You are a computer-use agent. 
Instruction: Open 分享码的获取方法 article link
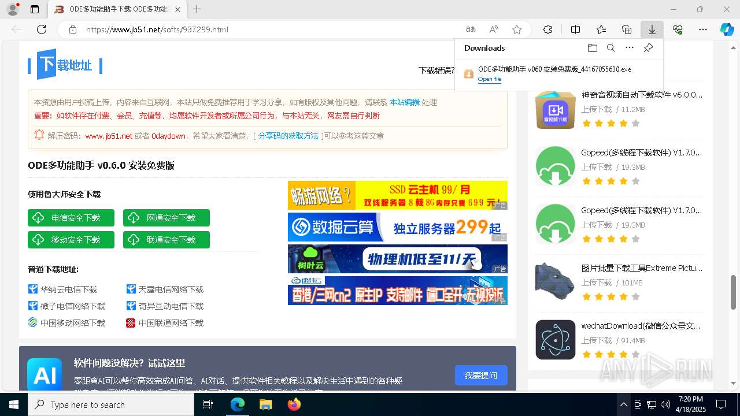pyautogui.click(x=288, y=136)
